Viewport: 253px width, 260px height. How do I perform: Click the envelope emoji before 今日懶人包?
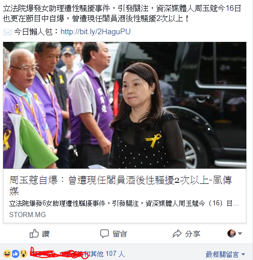[x=8, y=32]
